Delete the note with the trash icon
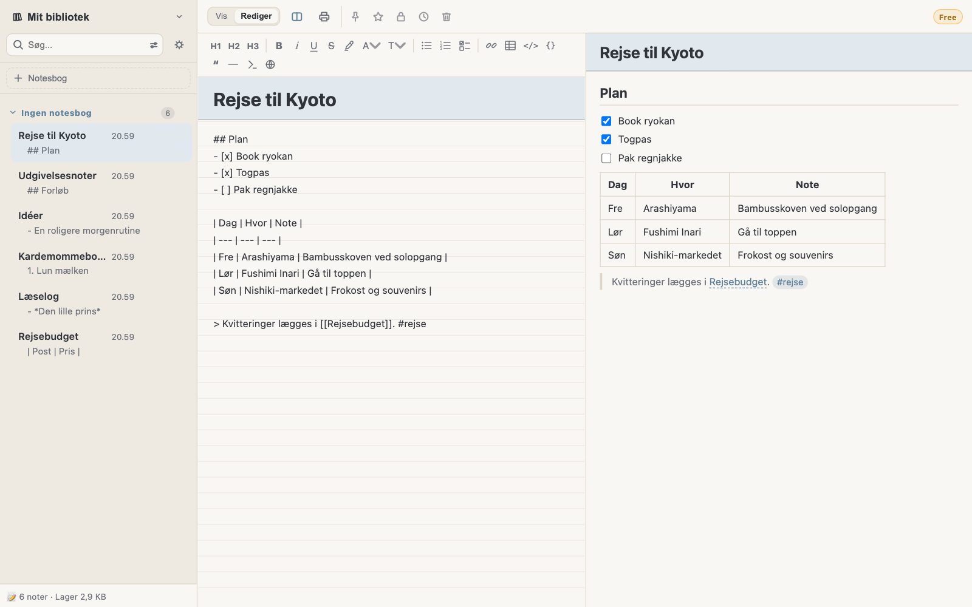 (447, 17)
